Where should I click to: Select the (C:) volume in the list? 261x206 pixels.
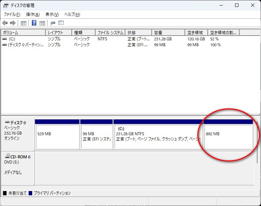[x=12, y=39]
